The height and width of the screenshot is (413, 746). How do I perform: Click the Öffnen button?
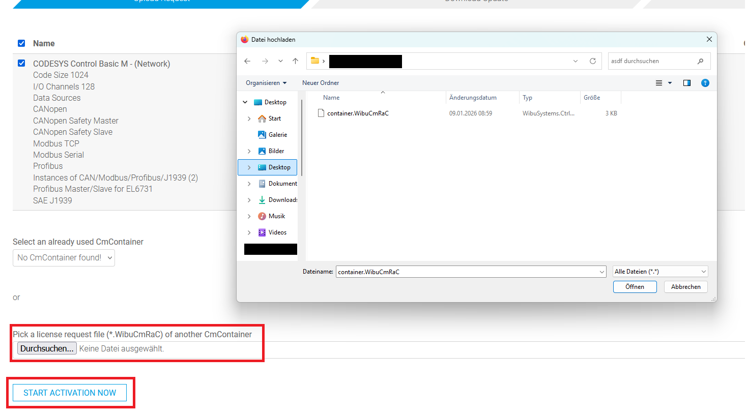coord(635,287)
